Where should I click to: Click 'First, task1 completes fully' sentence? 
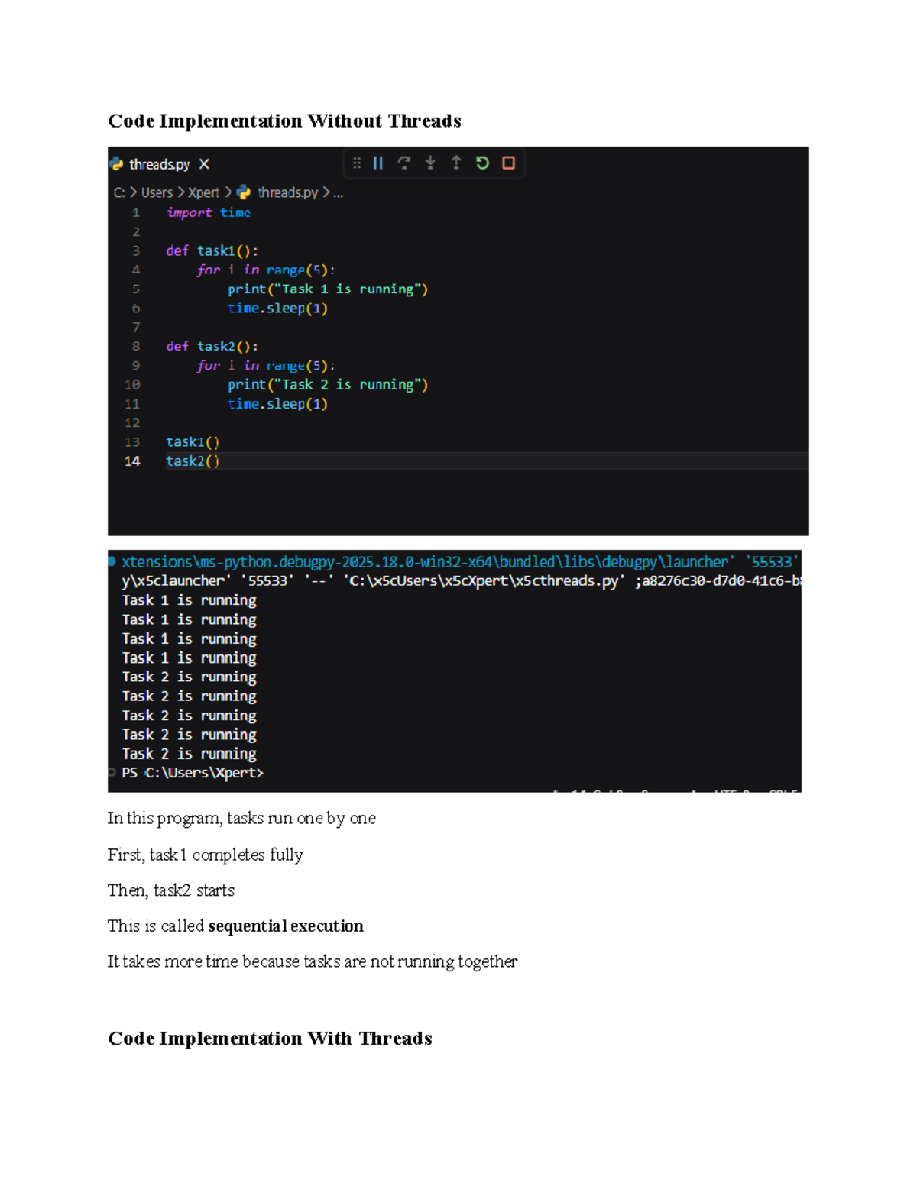pos(205,855)
